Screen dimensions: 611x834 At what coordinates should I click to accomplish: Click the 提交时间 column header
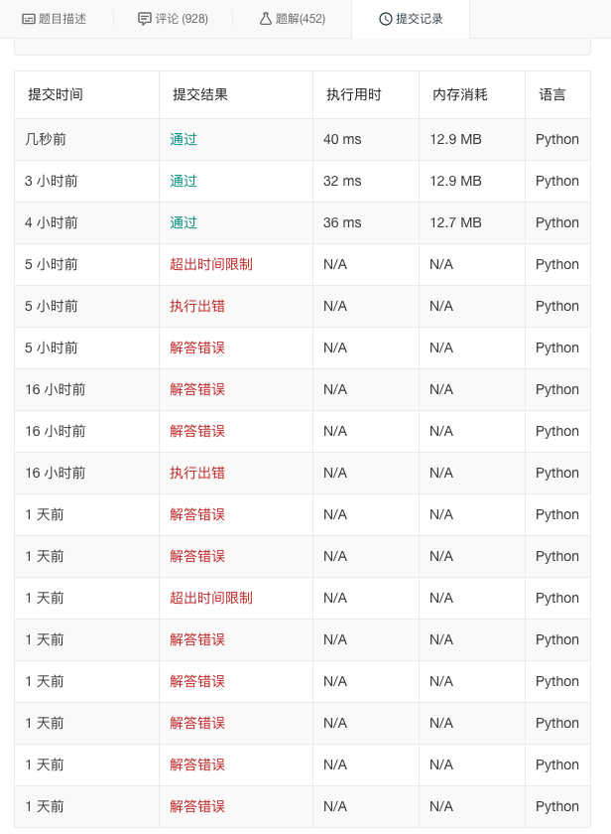coord(56,95)
